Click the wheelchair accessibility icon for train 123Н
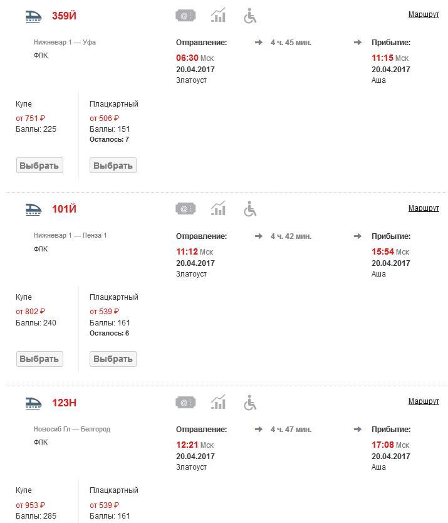This screenshot has height=523, width=448. coord(250,403)
